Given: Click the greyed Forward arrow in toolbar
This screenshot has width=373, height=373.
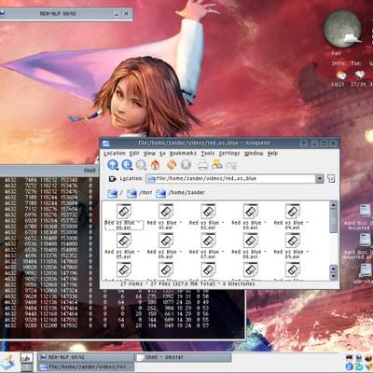Looking at the screenshot, I should point(141,165).
